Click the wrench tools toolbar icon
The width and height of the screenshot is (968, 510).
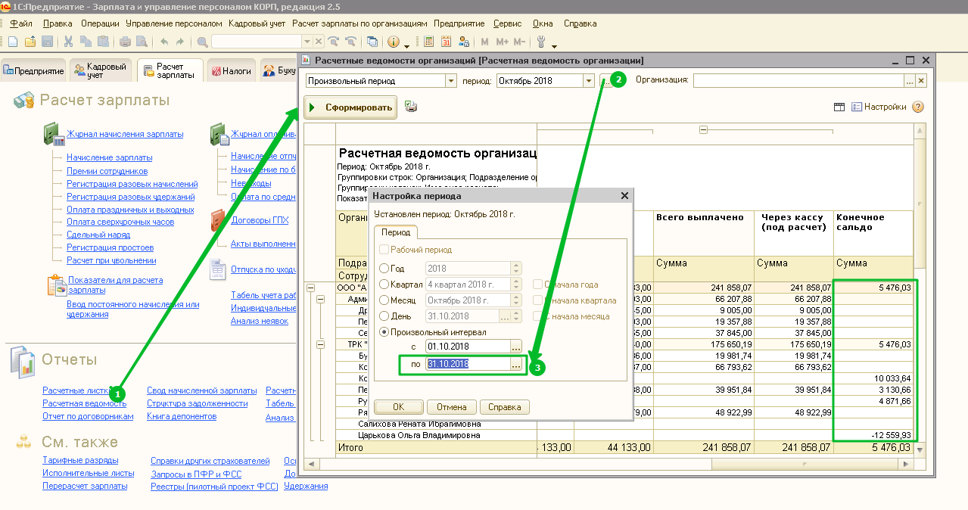[x=541, y=41]
